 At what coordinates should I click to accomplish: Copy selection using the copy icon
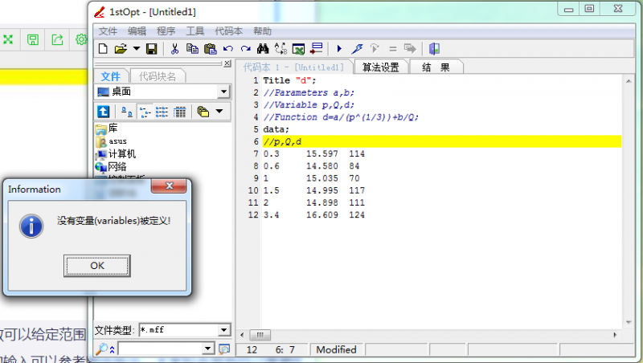pos(192,49)
